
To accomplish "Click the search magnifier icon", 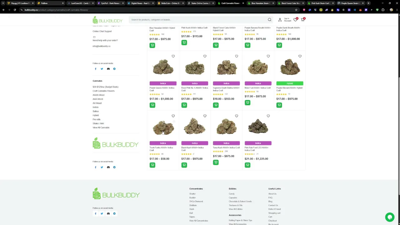I will tap(269, 20).
